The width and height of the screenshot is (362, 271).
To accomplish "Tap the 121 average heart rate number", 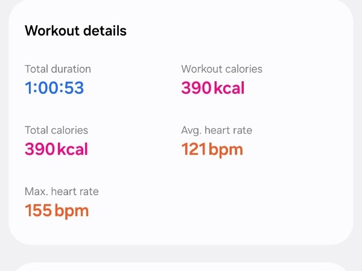I will (194, 149).
